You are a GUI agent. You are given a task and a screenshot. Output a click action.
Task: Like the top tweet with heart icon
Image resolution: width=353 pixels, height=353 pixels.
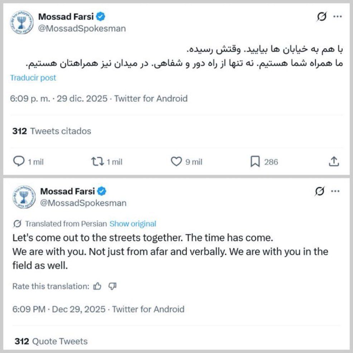click(176, 162)
